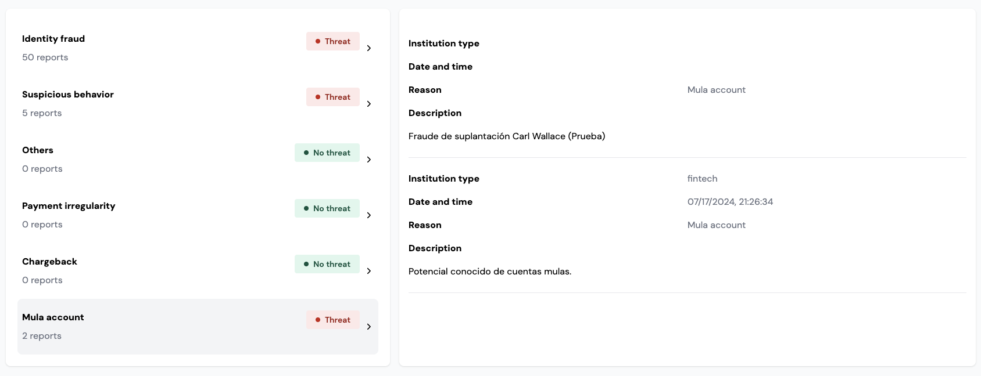Select the Payment irregularity title
Viewport: 981px width, 376px height.
[69, 206]
